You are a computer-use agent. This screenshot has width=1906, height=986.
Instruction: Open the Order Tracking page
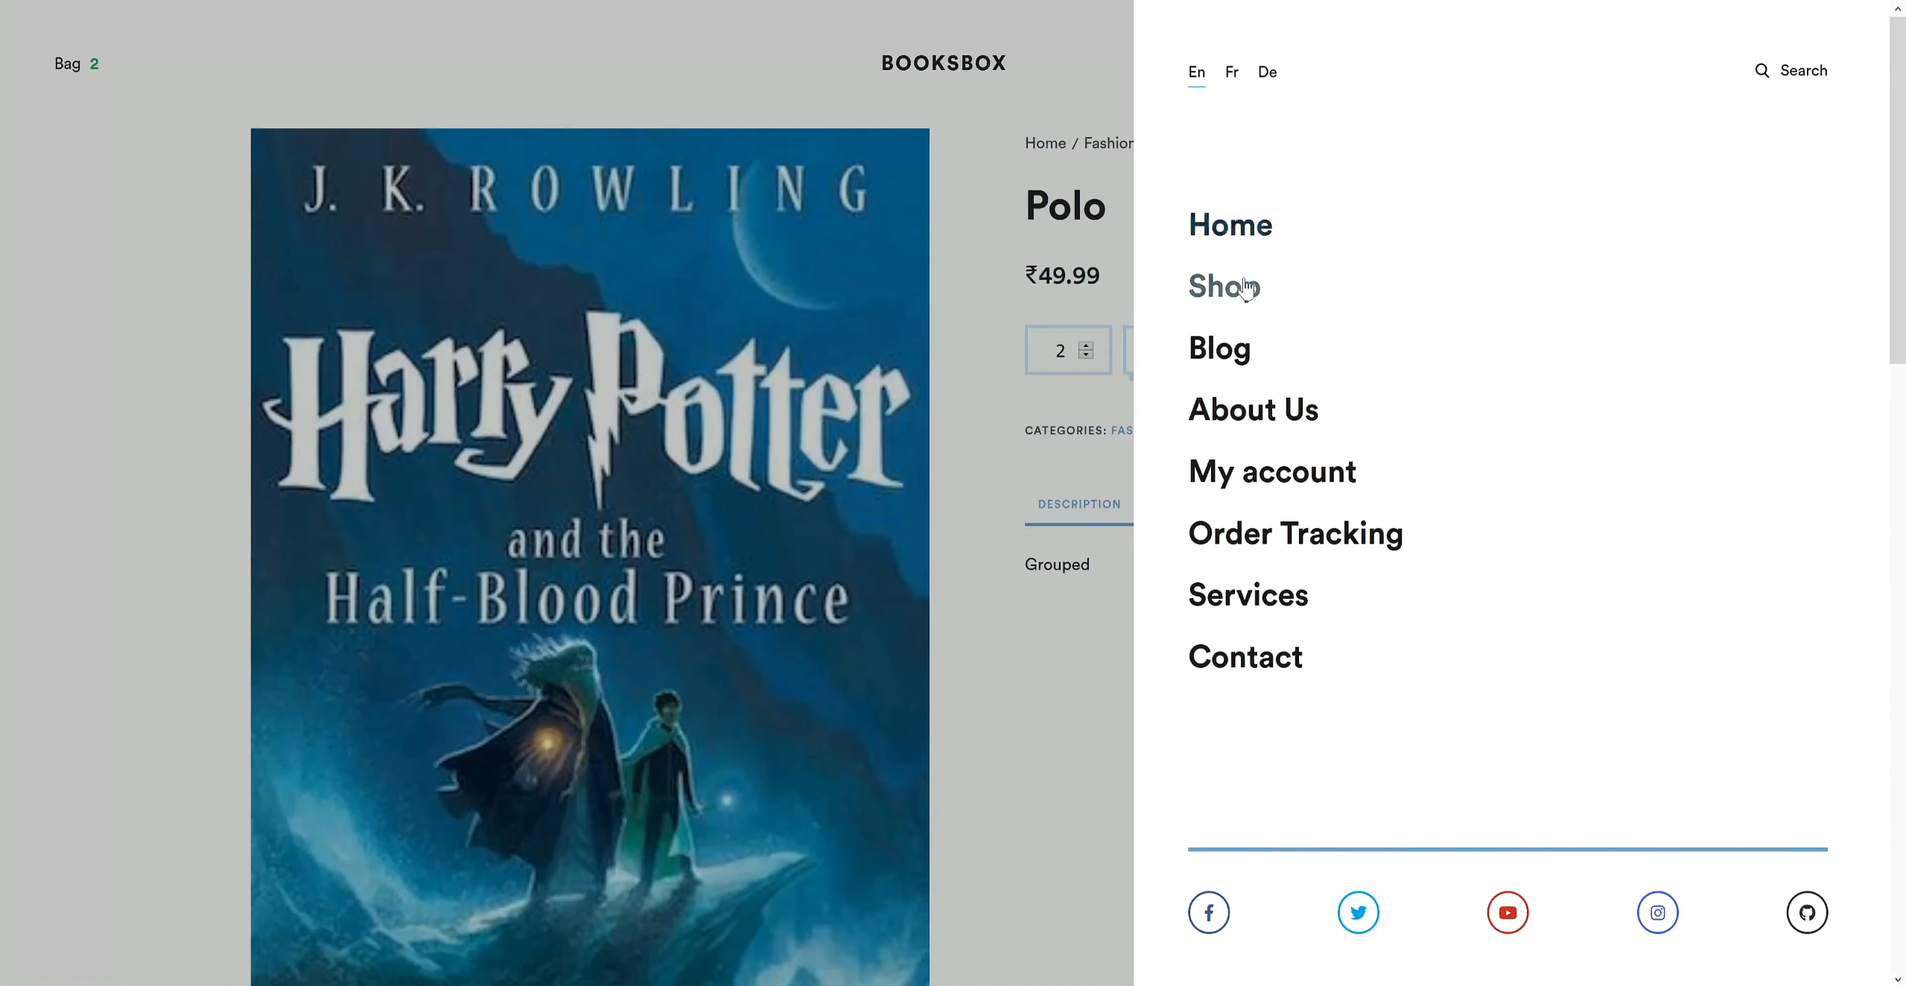click(x=1295, y=533)
